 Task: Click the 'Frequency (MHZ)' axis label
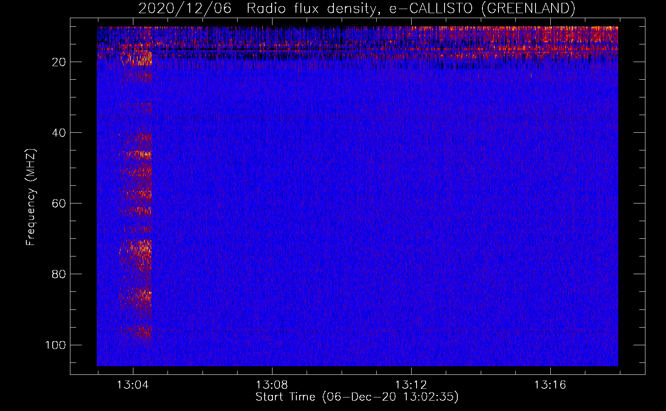tap(31, 197)
